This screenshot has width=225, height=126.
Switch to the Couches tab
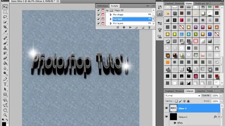[x=200, y=91]
